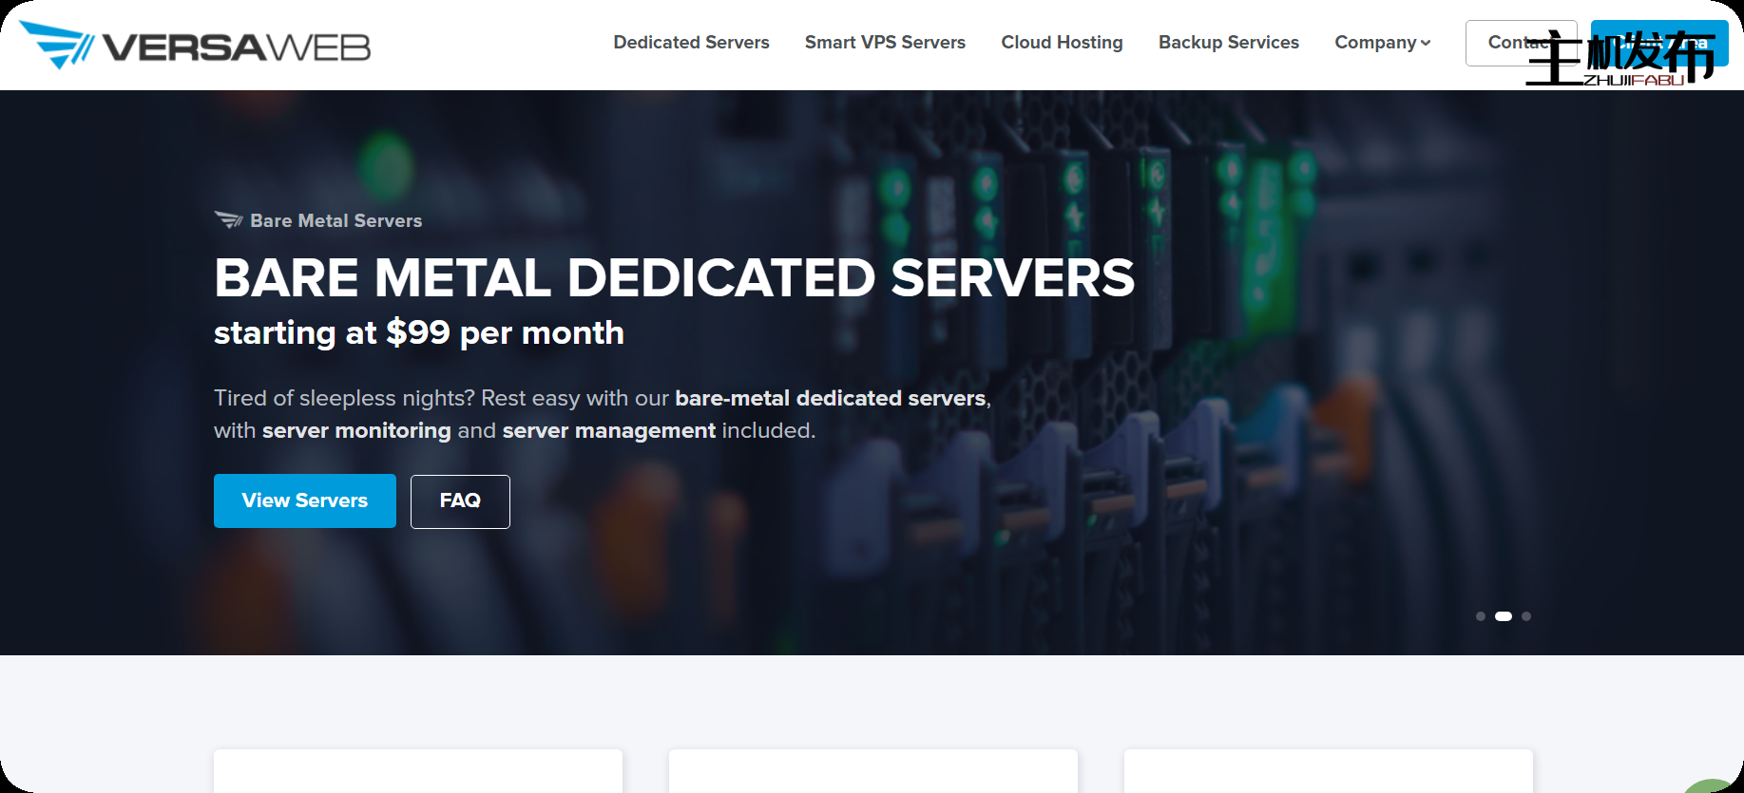Navigate to Cloud Hosting

1062,43
